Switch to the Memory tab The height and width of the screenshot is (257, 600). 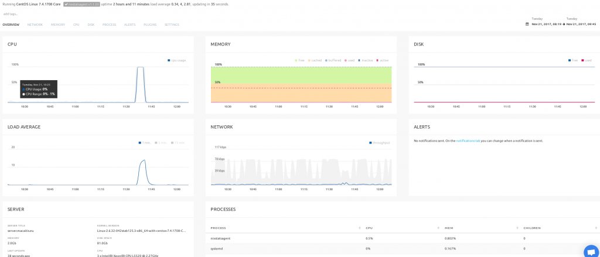point(58,25)
